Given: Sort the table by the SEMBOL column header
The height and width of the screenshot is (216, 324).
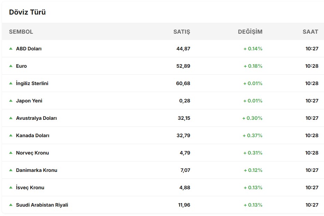Looking at the screenshot, I should click(x=21, y=32).
